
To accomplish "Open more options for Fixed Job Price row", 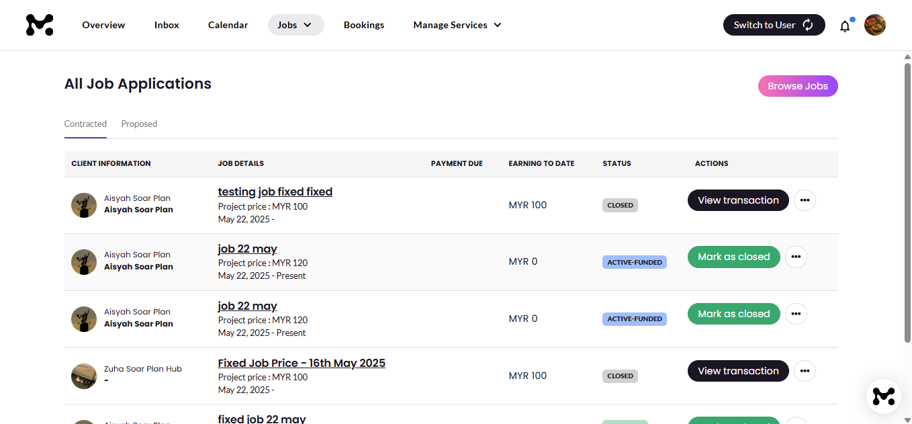I will pos(805,371).
